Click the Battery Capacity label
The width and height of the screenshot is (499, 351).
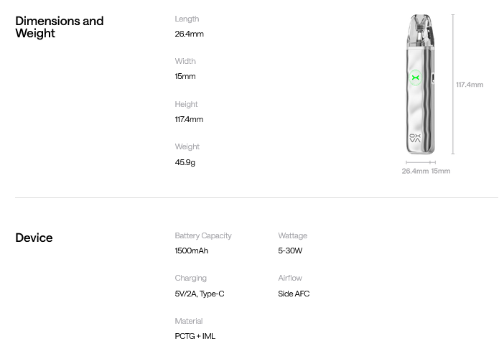[x=203, y=235]
